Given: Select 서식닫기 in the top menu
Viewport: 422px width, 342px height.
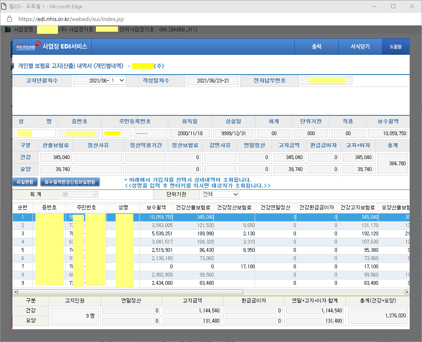Looking at the screenshot, I should click(360, 47).
